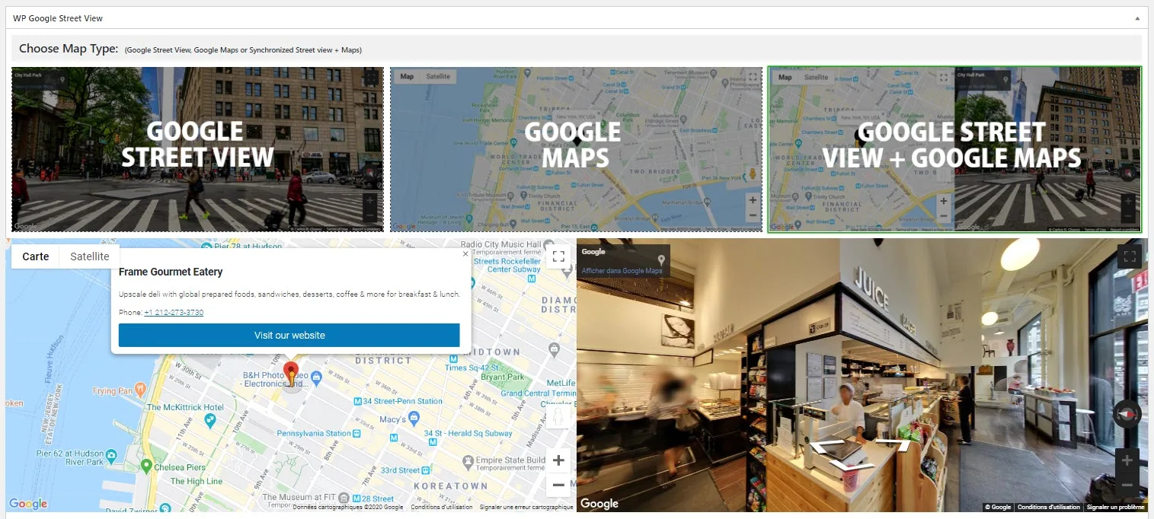
Task: Select the Google Street View map type
Action: point(197,149)
